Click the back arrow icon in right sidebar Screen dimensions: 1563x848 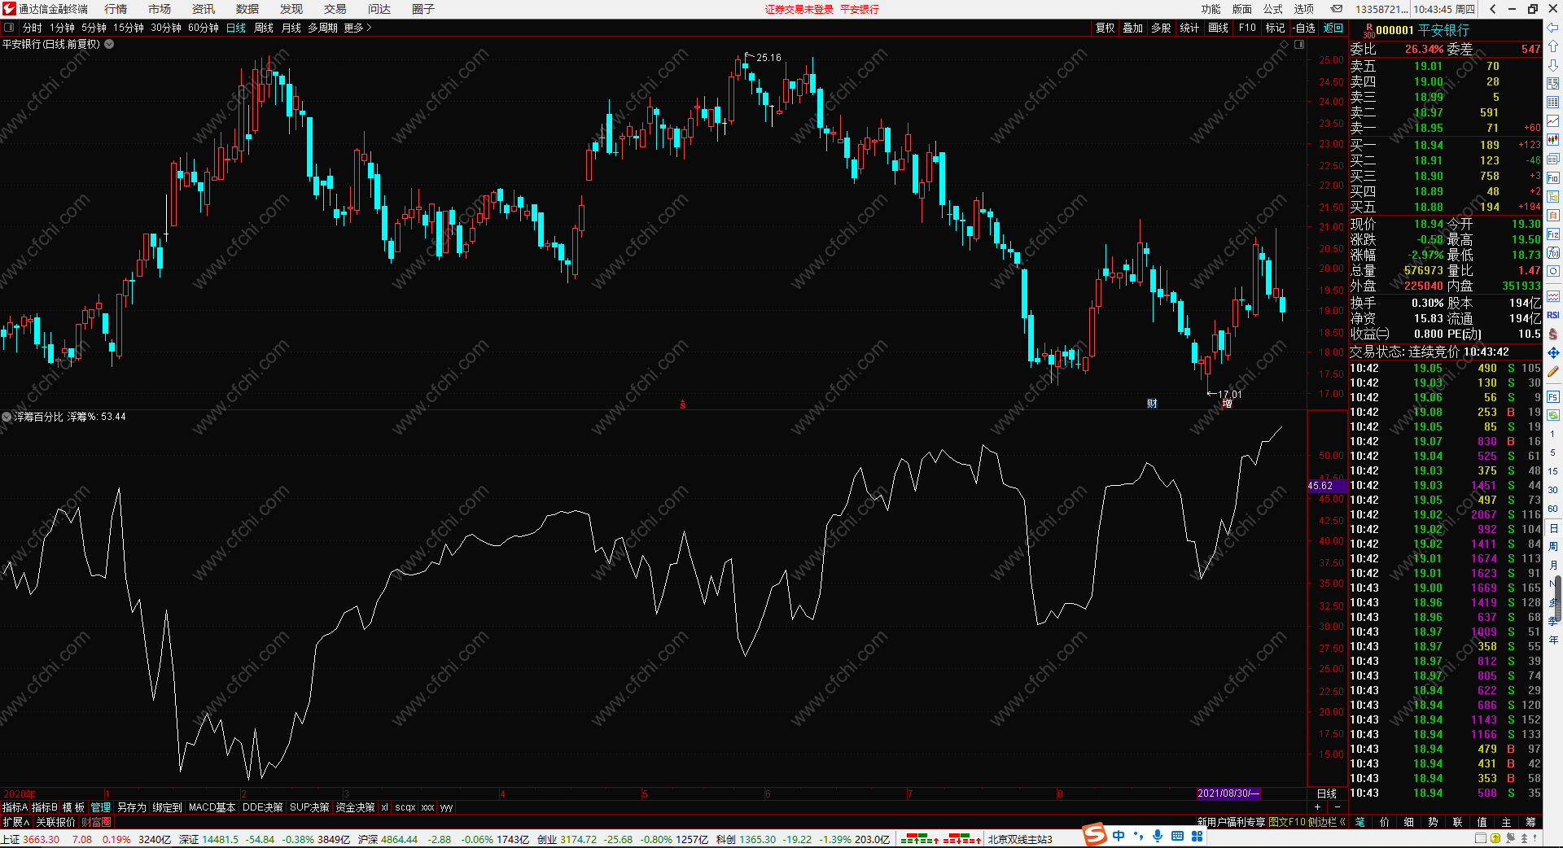pos(1553,28)
